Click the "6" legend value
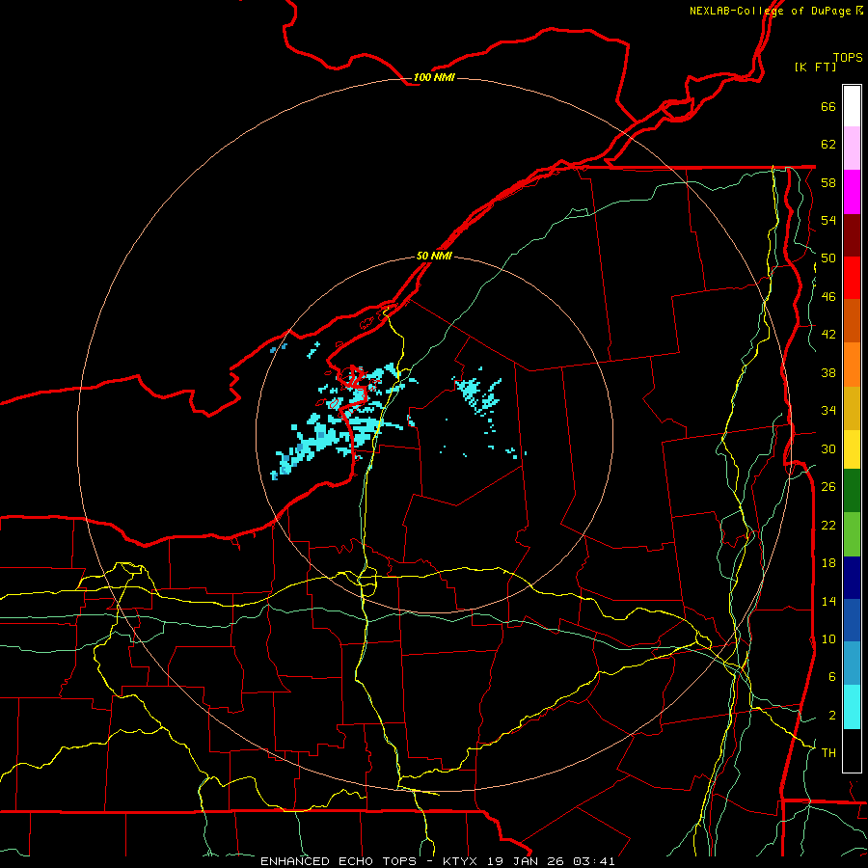Image resolution: width=868 pixels, height=868 pixels. 832,676
